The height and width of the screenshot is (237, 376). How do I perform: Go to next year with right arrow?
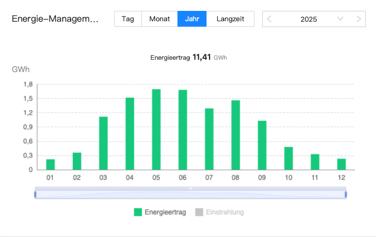(359, 19)
